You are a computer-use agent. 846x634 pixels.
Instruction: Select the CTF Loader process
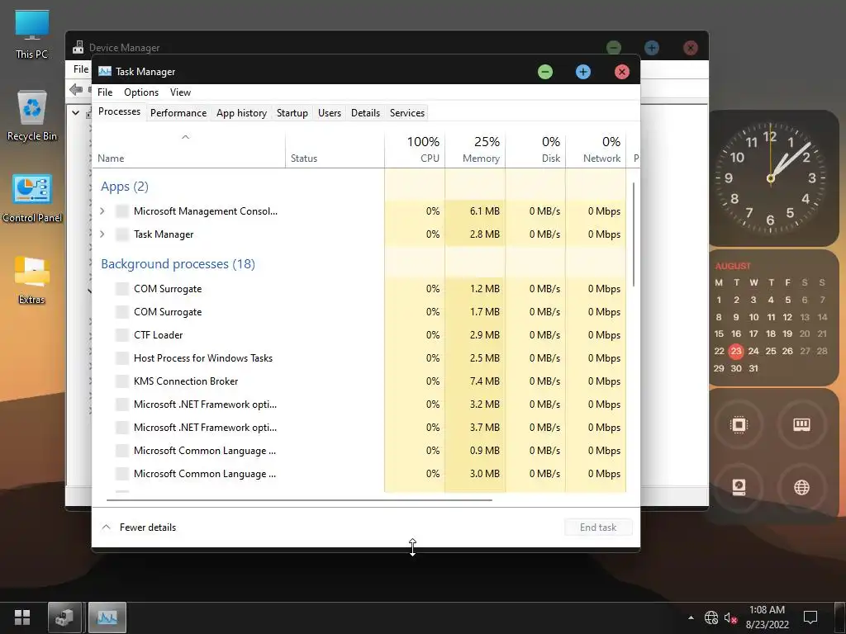(x=359, y=335)
